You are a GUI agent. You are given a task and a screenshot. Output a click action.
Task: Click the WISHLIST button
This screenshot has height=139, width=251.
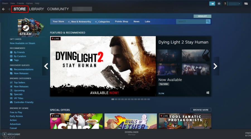(x=202, y=16)
